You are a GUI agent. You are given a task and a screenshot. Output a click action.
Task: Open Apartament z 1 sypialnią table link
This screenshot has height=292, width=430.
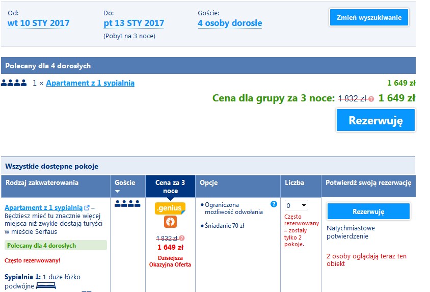click(x=44, y=207)
